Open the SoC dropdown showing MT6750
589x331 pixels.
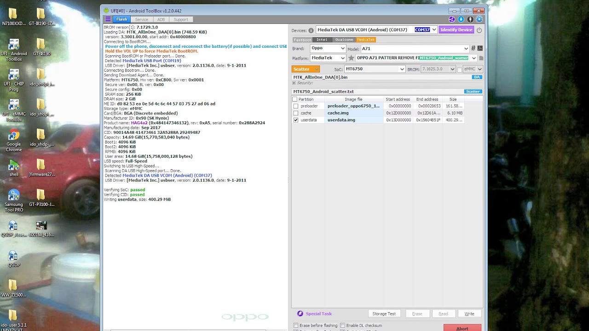[x=375, y=69]
